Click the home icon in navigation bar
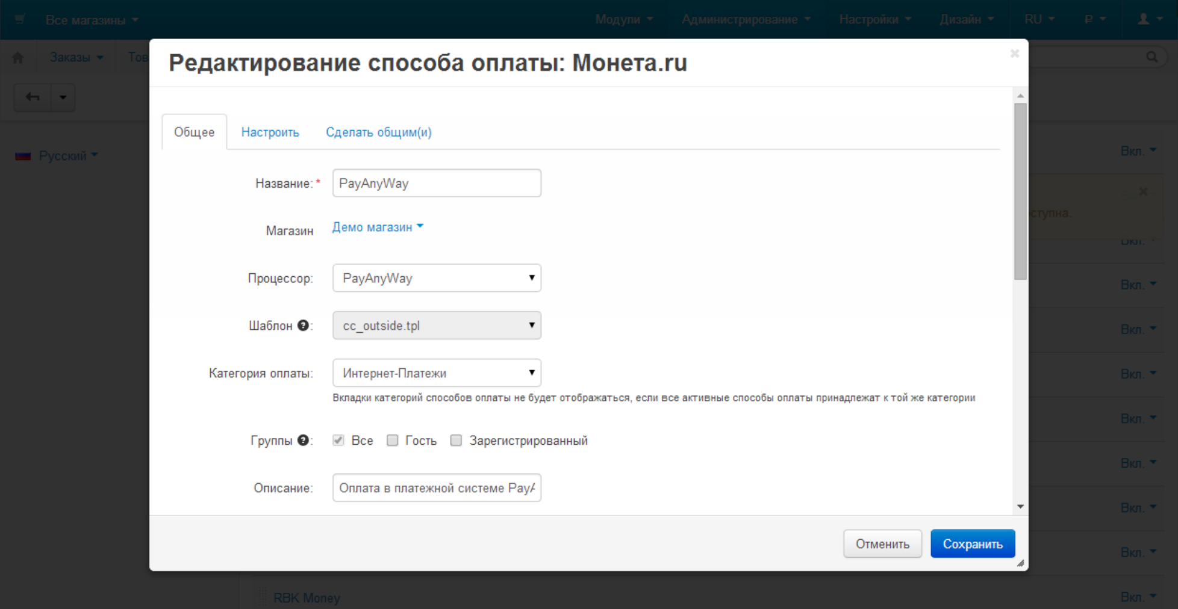This screenshot has height=609, width=1178. pos(18,57)
